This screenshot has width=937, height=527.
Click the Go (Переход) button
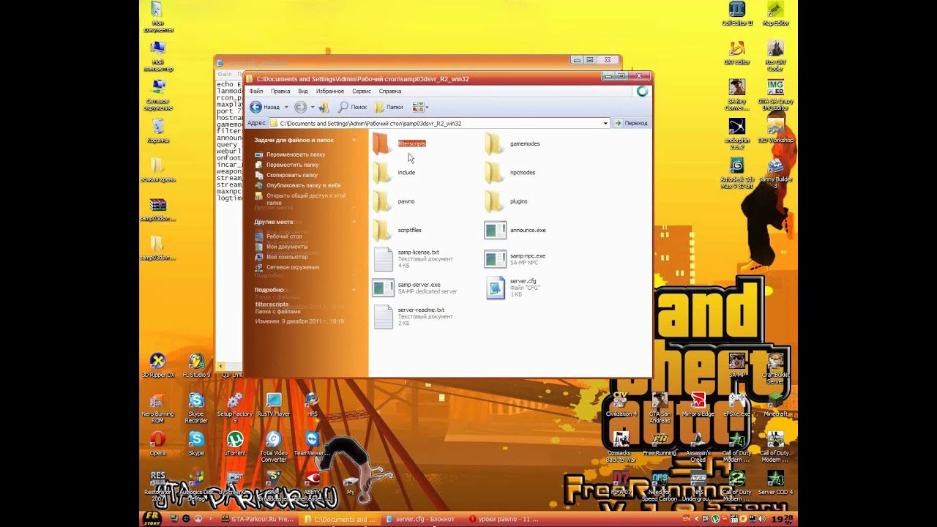(631, 123)
